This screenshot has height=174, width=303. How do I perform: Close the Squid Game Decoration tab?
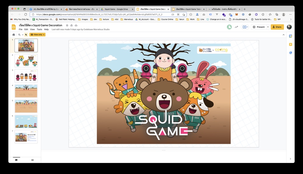(x=168, y=9)
